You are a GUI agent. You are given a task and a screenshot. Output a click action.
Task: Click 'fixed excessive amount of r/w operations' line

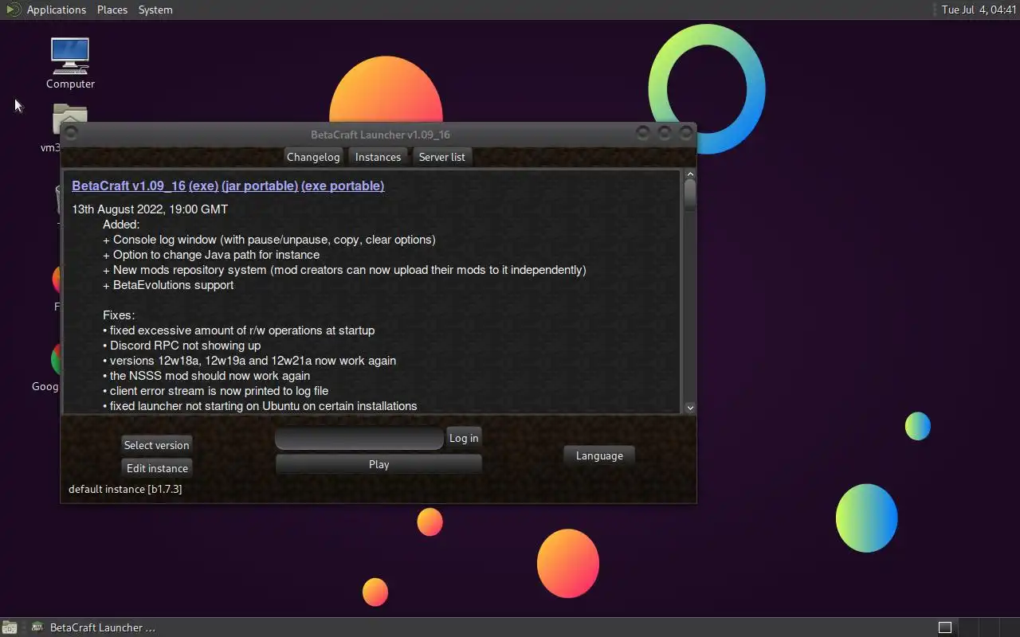(x=238, y=330)
